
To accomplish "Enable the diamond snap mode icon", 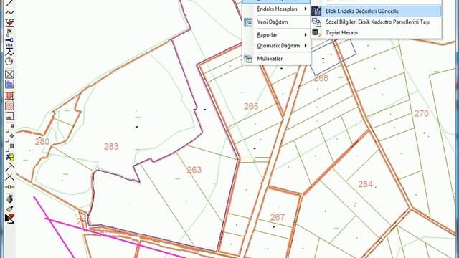I will point(10,137).
